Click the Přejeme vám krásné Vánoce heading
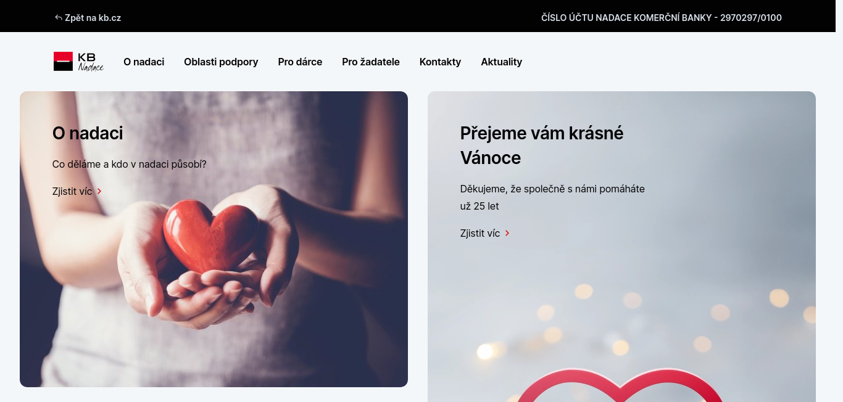Screen dimensions: 843x402 542,146
